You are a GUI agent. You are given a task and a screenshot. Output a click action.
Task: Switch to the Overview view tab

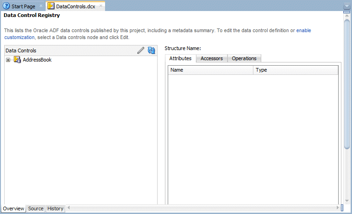[13, 208]
